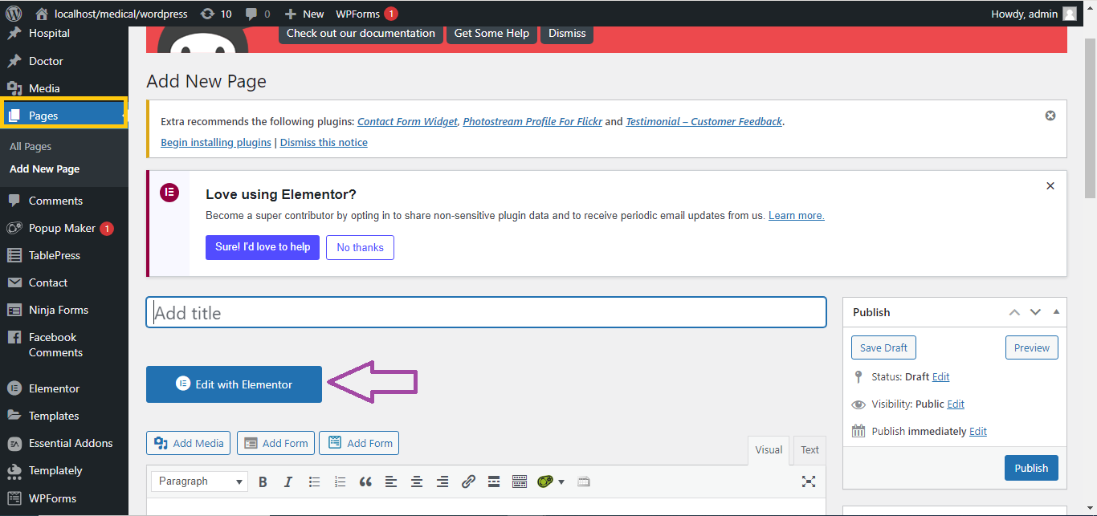
Task: Edit the Visibility setting link
Action: click(x=956, y=404)
